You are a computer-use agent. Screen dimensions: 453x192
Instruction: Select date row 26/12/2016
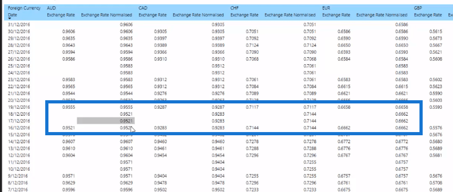(19, 59)
